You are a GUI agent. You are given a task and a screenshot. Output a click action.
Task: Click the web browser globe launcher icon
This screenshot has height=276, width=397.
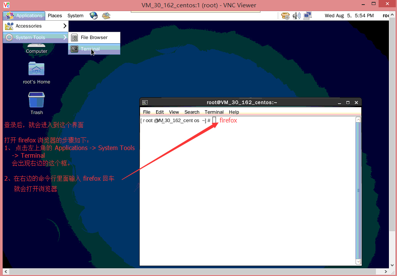pos(94,16)
